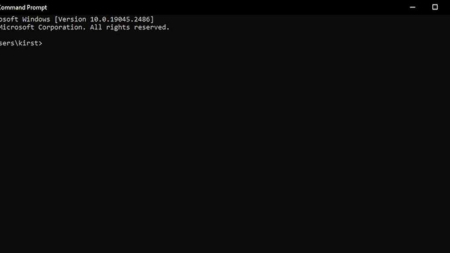This screenshot has width=450, height=253.
Task: Click the word Microsoft in copyright line
Action: (17, 27)
